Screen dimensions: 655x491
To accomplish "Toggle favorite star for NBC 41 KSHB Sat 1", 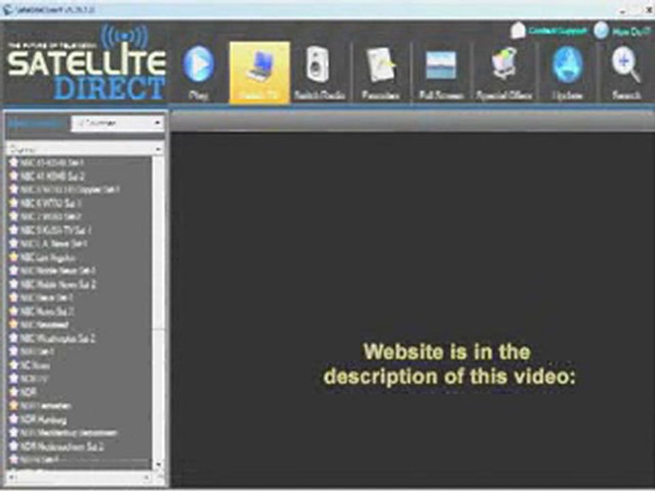I will click(14, 162).
